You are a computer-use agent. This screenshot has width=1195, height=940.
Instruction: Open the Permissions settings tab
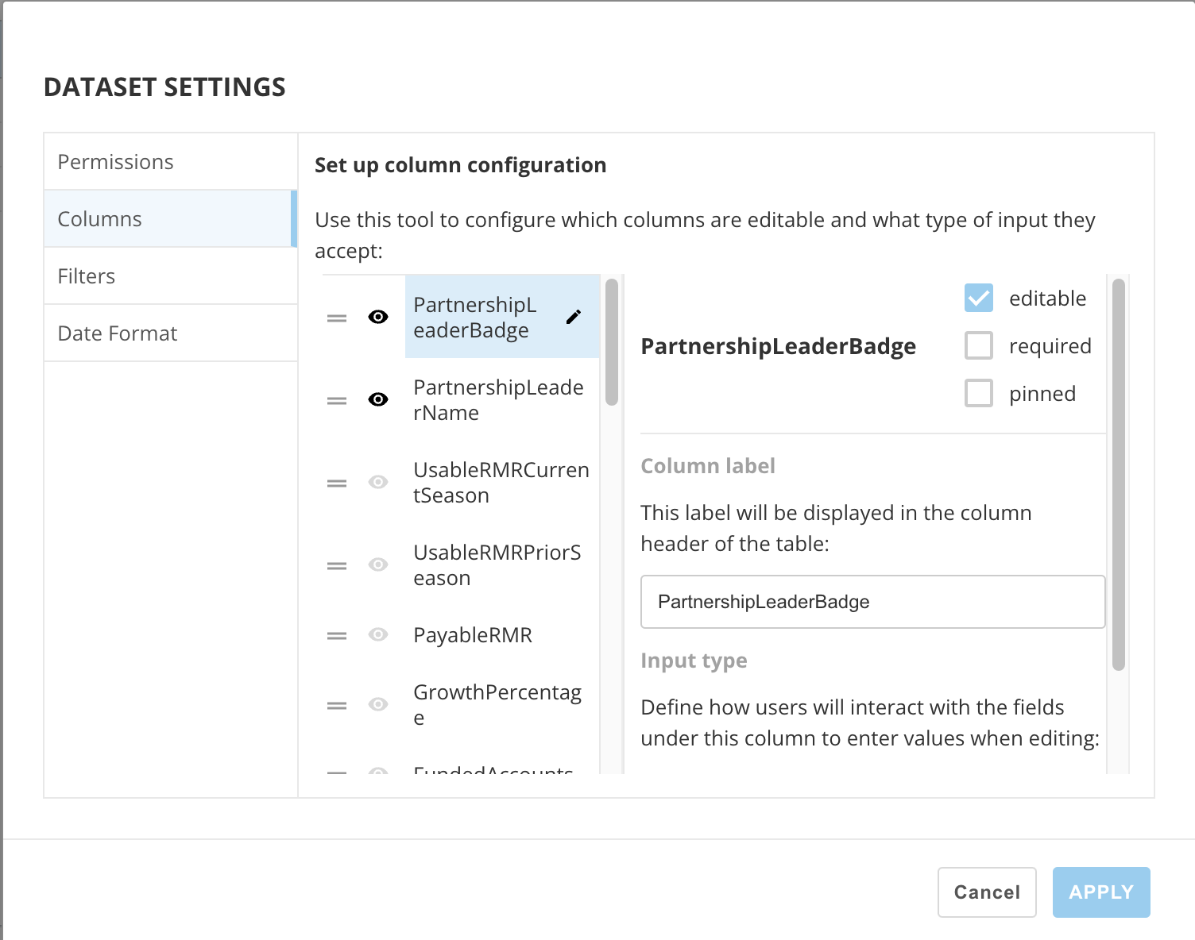click(x=171, y=162)
